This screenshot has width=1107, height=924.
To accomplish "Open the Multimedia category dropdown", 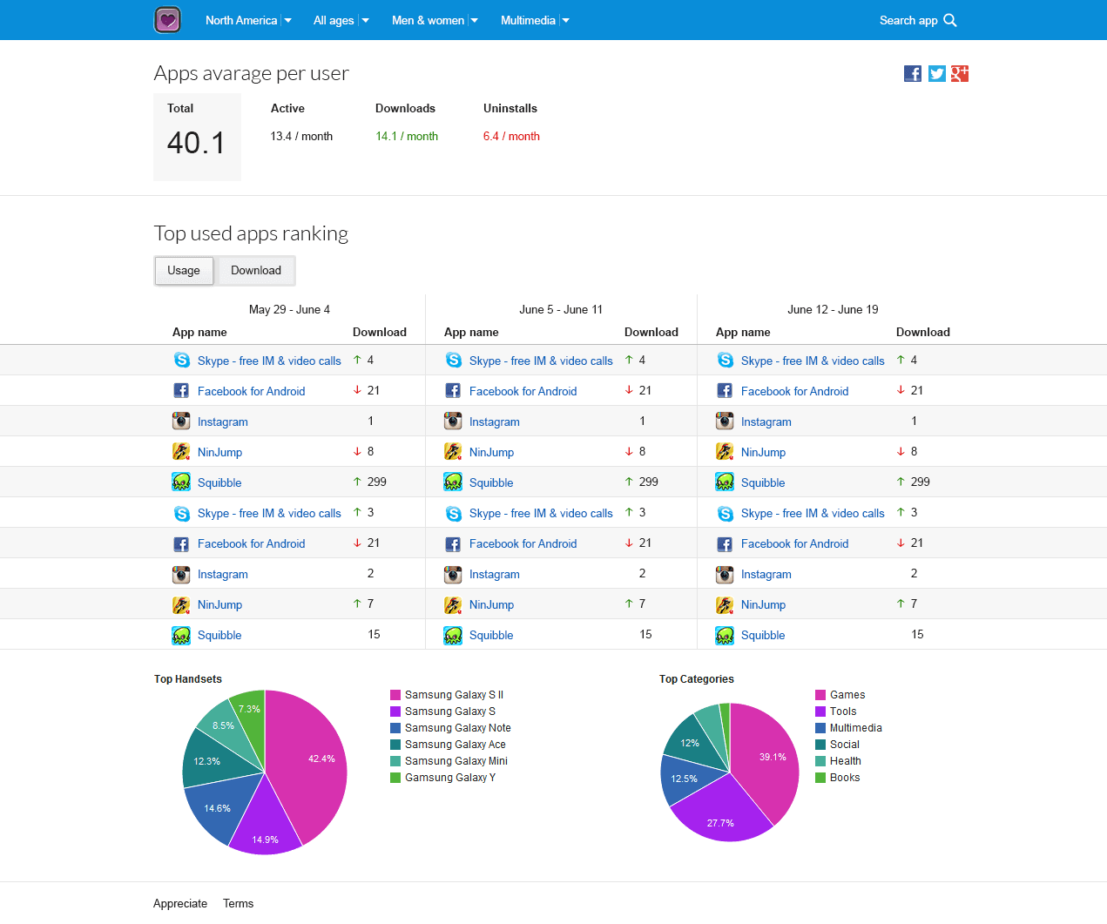I will (535, 20).
